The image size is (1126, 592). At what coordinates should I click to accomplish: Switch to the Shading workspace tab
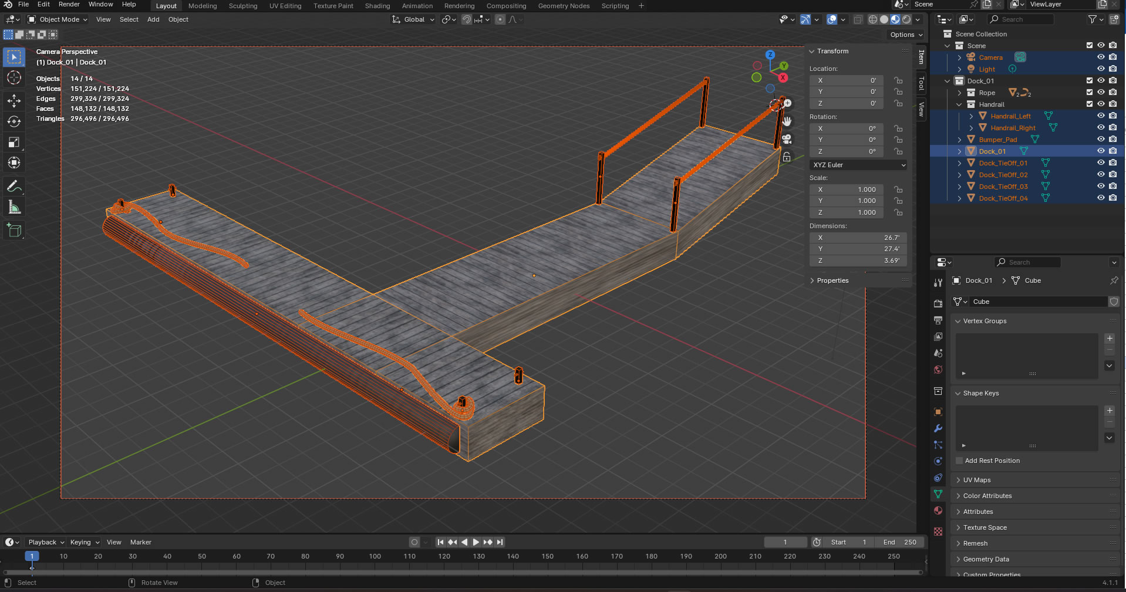click(x=377, y=6)
